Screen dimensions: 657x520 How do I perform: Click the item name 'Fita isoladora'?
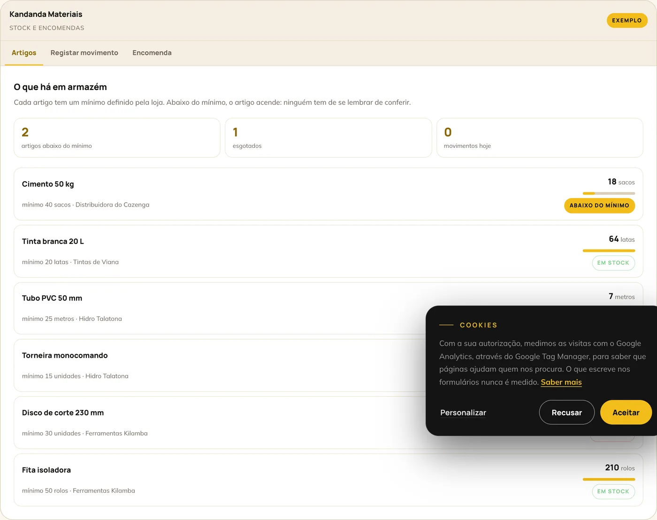tap(46, 470)
